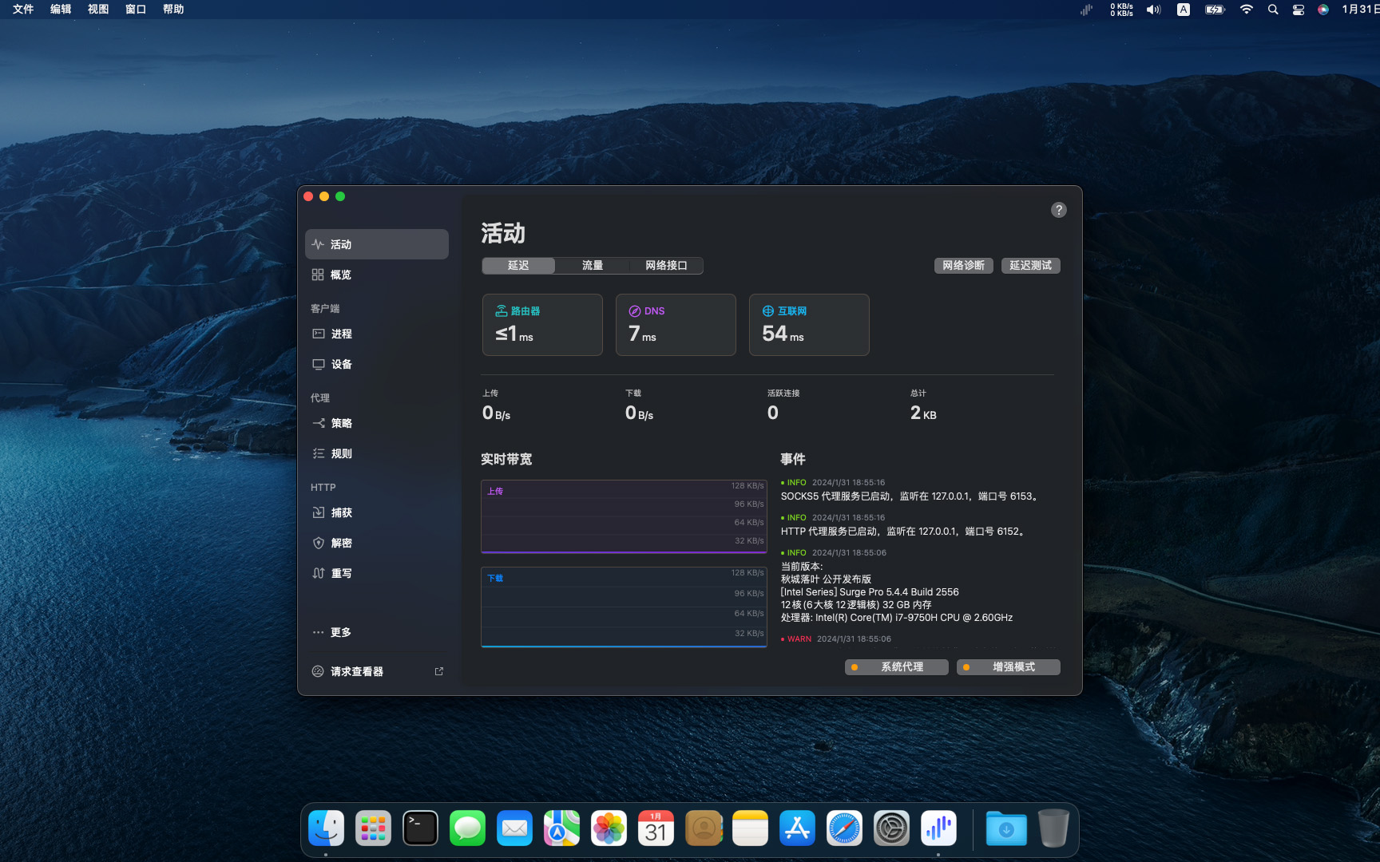The width and height of the screenshot is (1380, 862).
Task: Open the Downloads folder in Dock
Action: (x=1006, y=828)
